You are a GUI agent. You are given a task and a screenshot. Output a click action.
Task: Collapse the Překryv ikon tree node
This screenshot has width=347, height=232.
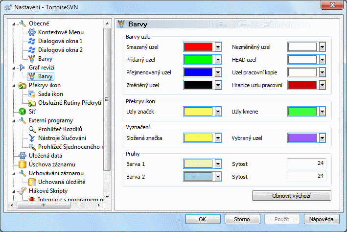click(x=14, y=86)
